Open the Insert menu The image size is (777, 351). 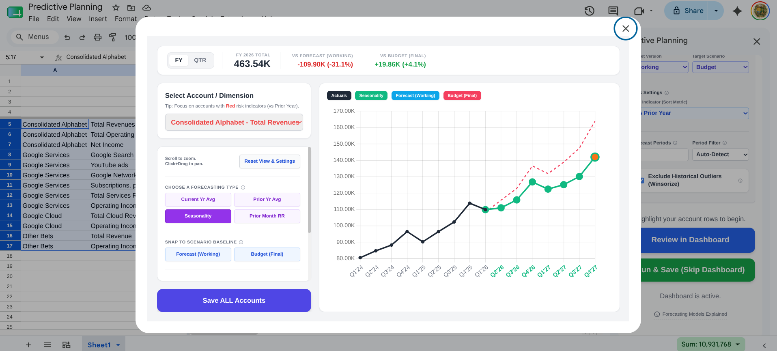[98, 19]
